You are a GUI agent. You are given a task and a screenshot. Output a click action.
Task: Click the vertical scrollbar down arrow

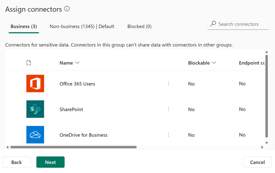click(267, 143)
